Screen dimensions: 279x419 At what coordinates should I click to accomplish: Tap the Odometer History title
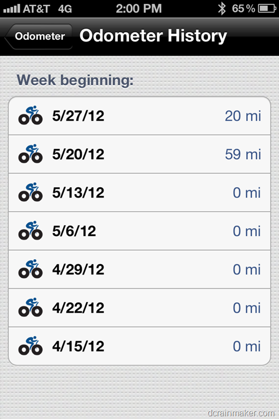click(x=153, y=36)
